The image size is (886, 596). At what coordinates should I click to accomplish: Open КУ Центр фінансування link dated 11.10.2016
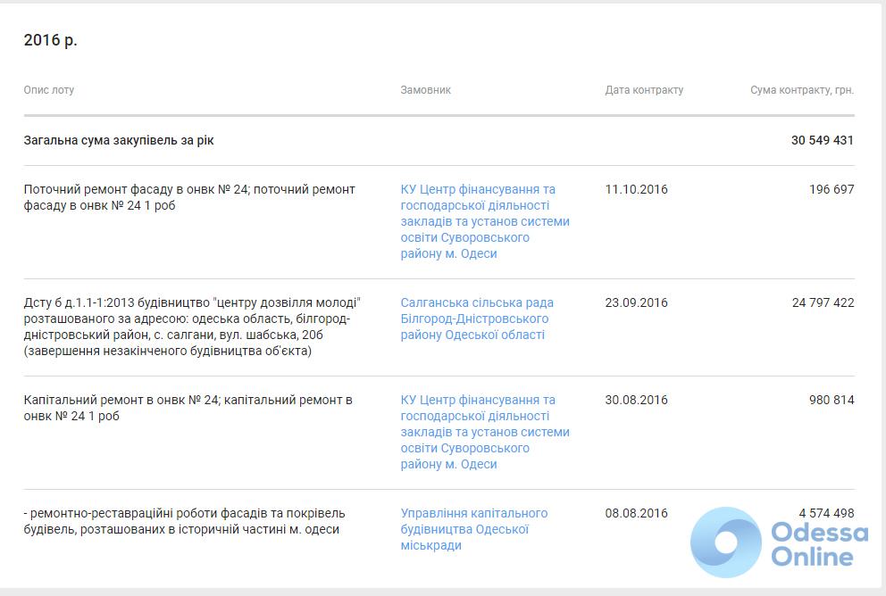(484, 221)
